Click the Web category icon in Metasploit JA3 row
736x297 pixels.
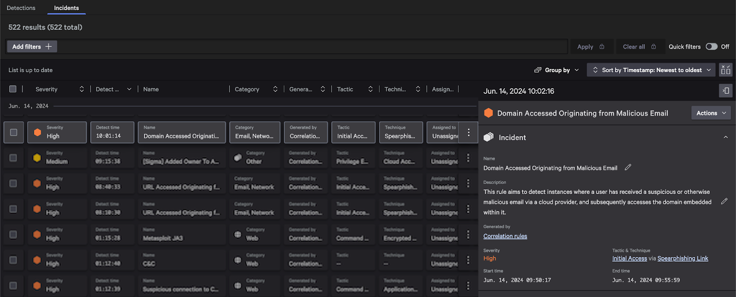point(238,234)
